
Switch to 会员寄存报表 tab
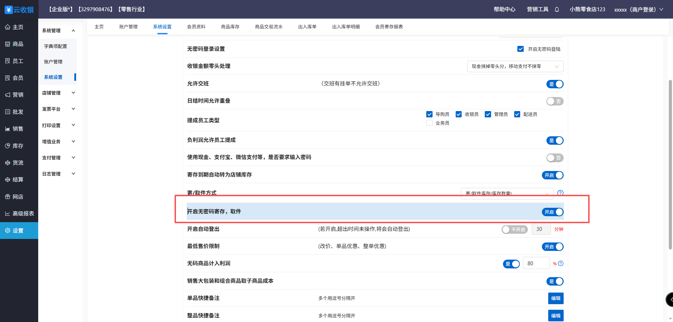[389, 27]
